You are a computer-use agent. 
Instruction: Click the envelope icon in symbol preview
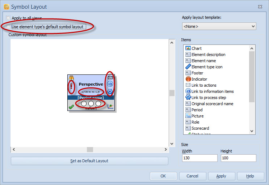110,78
